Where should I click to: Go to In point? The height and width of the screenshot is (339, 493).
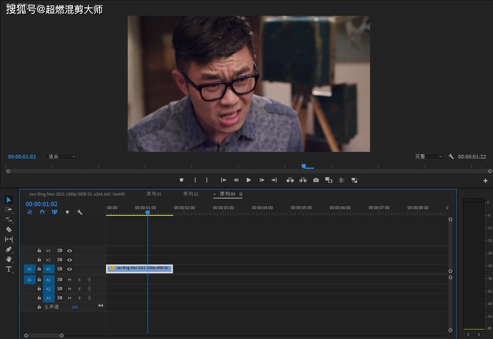pos(223,180)
